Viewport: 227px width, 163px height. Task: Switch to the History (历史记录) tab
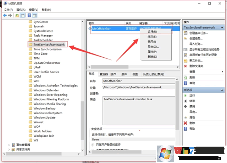[x=154, y=74]
